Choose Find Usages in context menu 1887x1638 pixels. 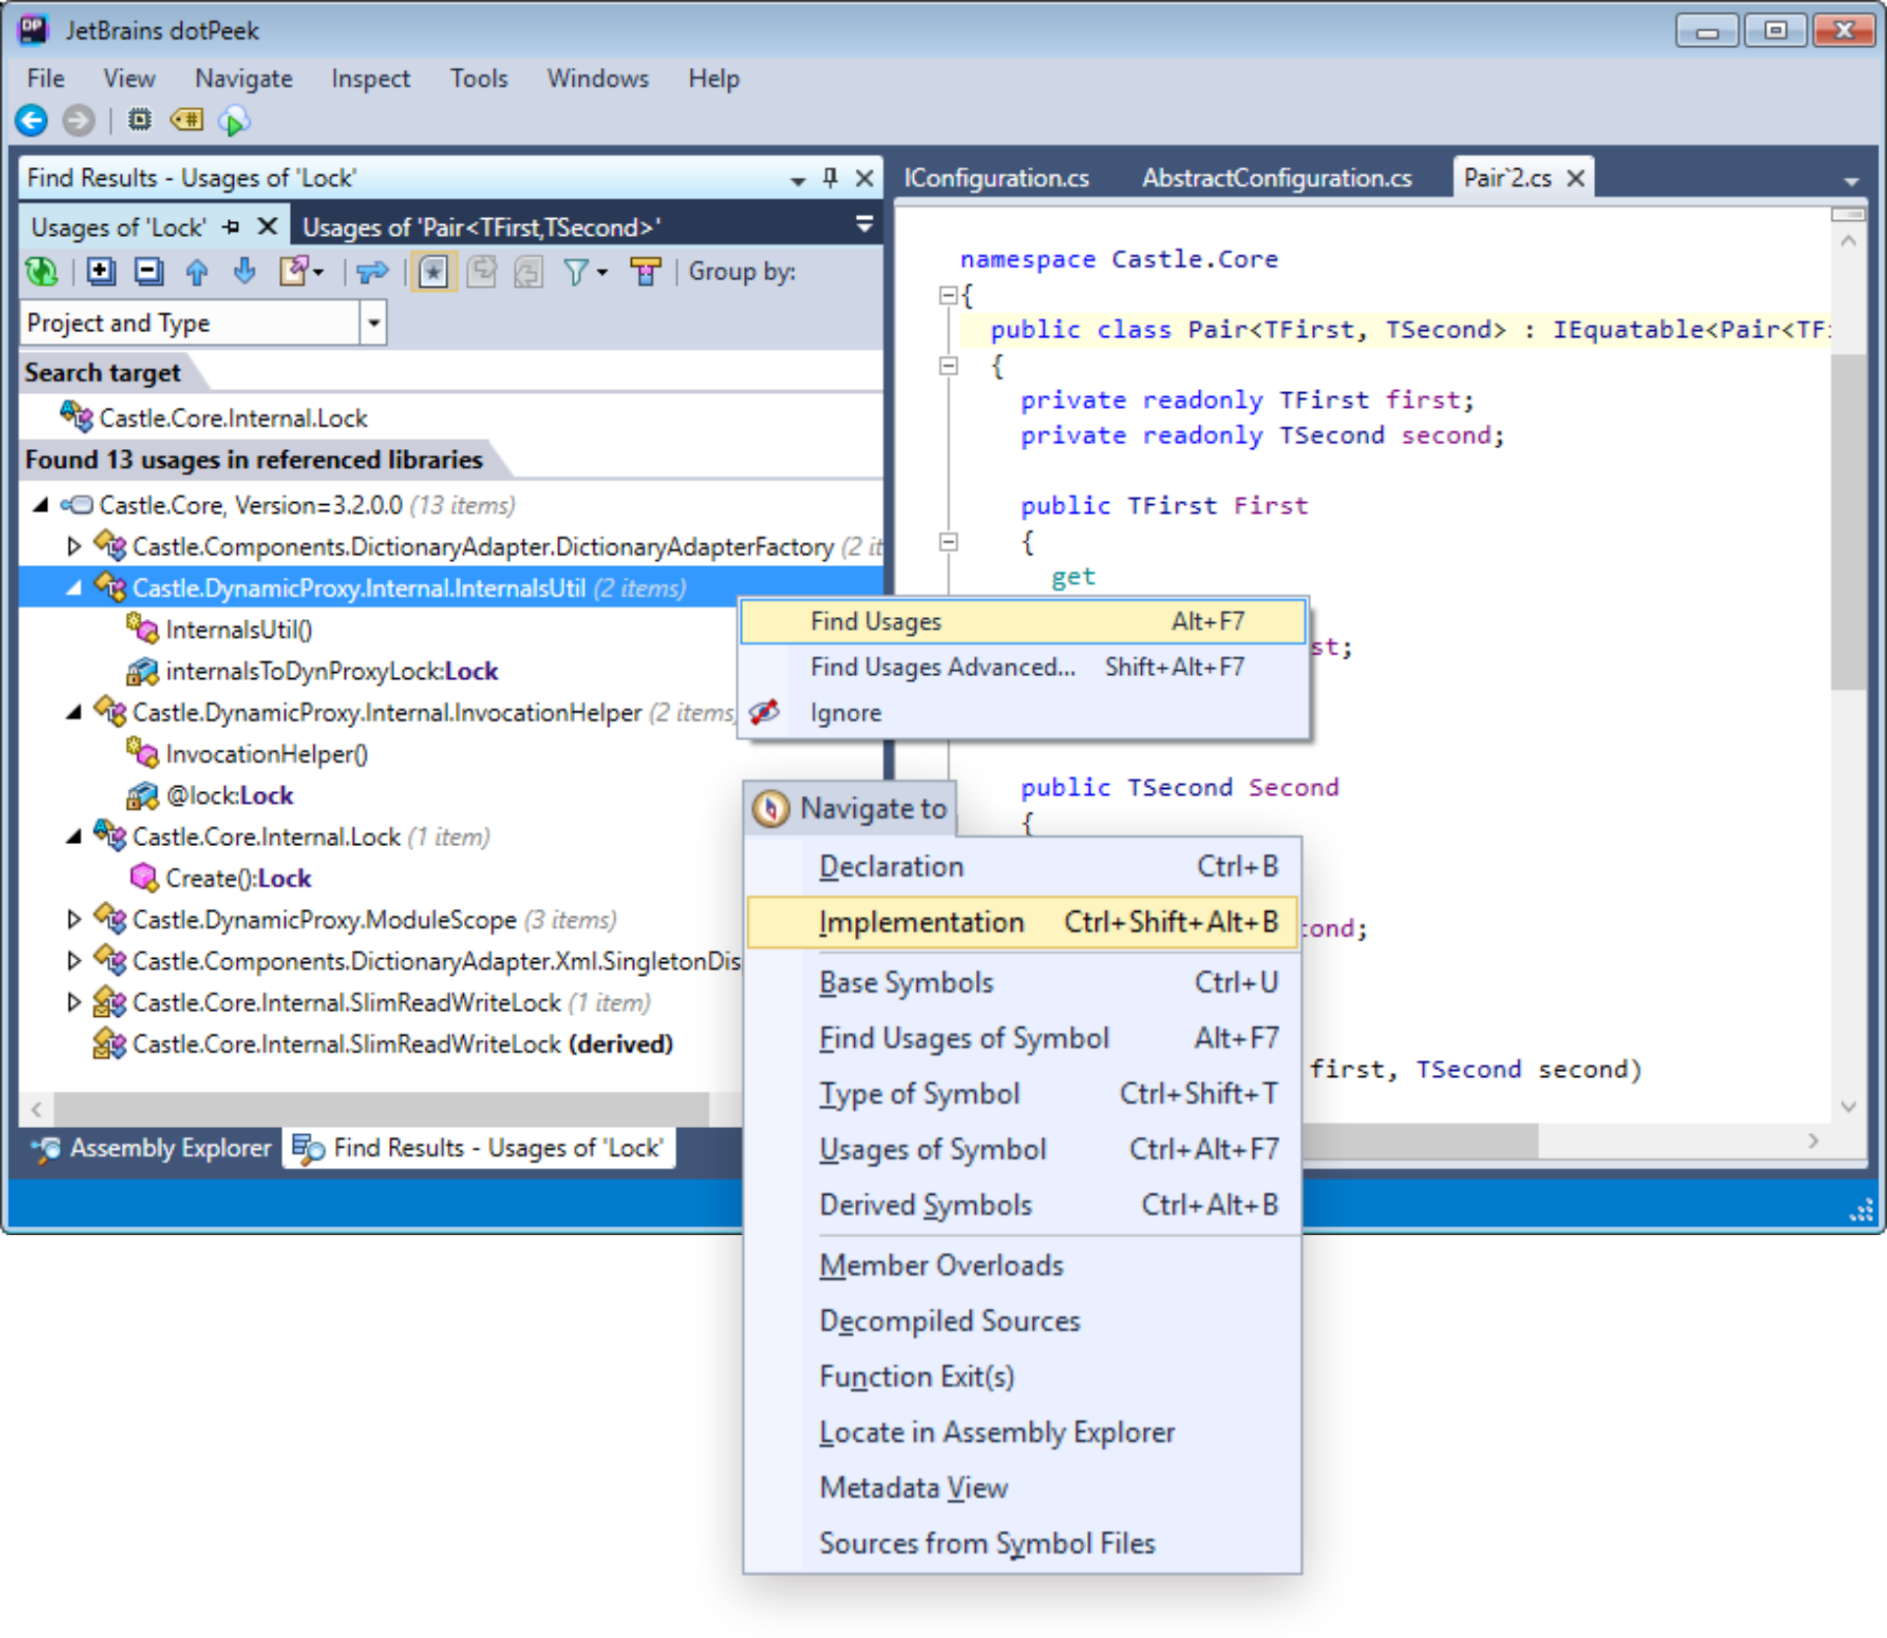[1023, 622]
